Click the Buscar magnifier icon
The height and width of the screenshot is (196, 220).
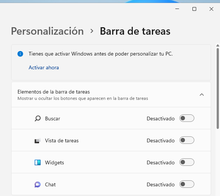click(x=38, y=118)
